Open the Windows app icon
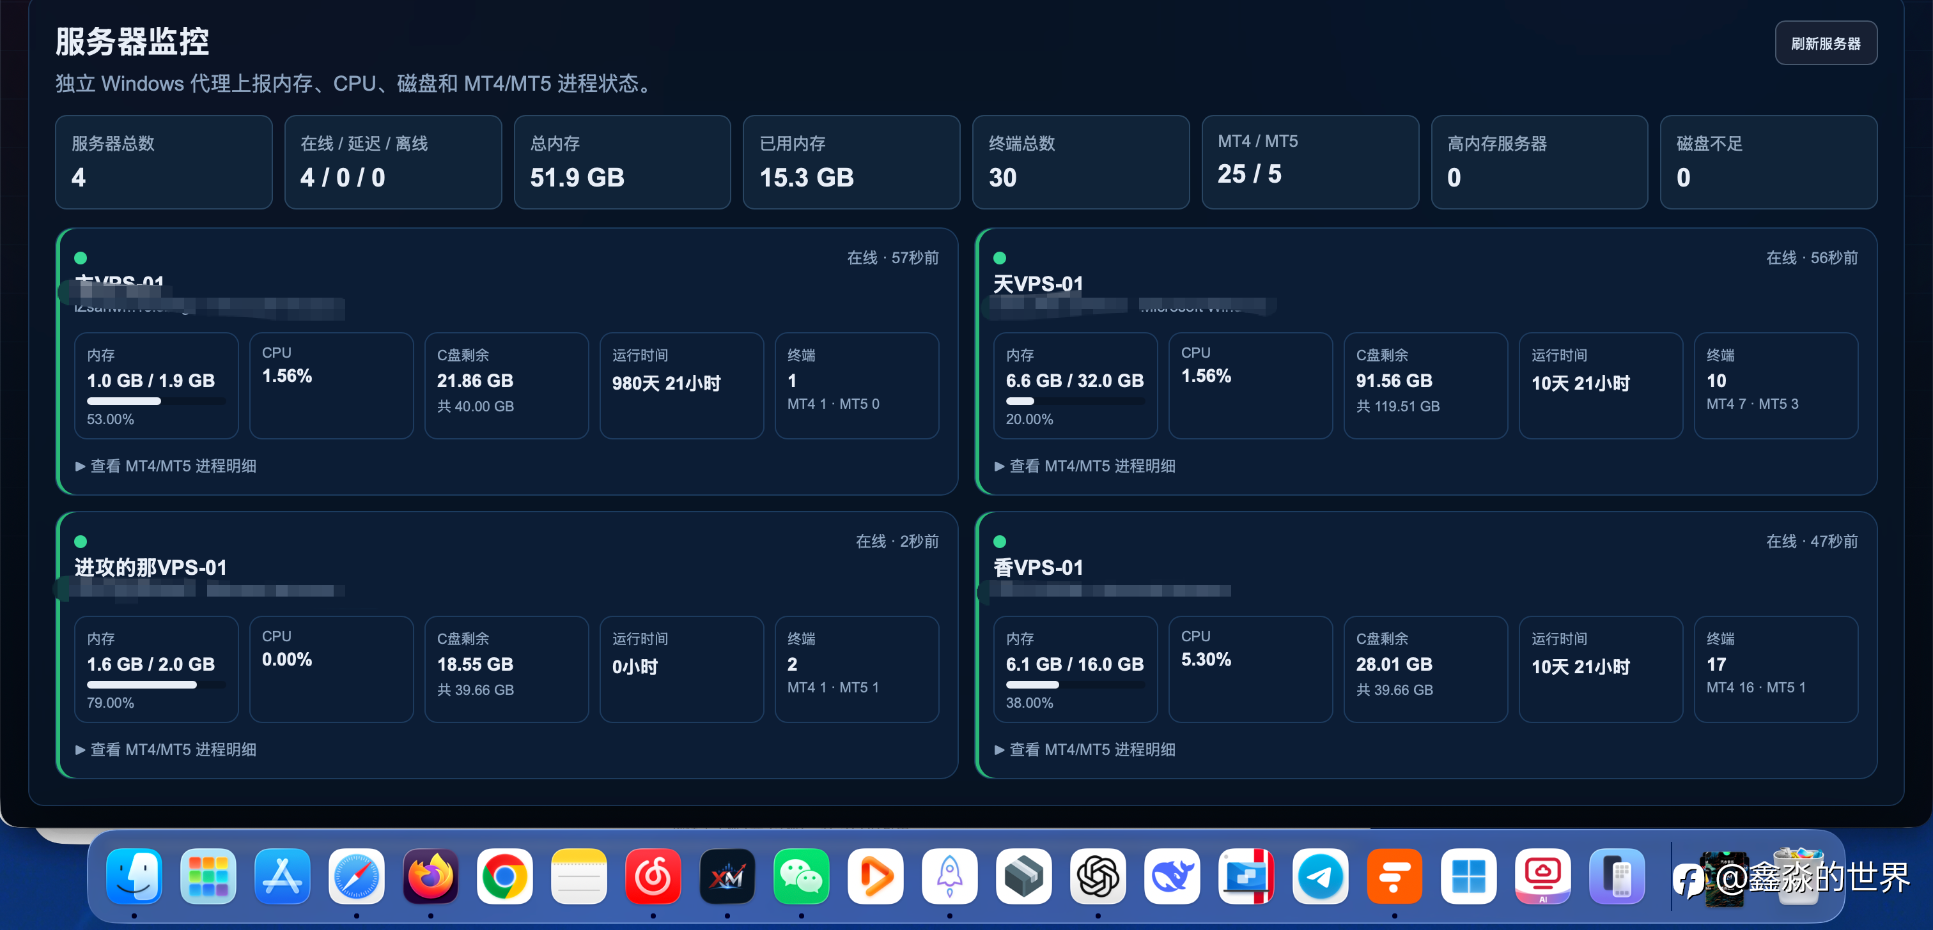 [1468, 876]
